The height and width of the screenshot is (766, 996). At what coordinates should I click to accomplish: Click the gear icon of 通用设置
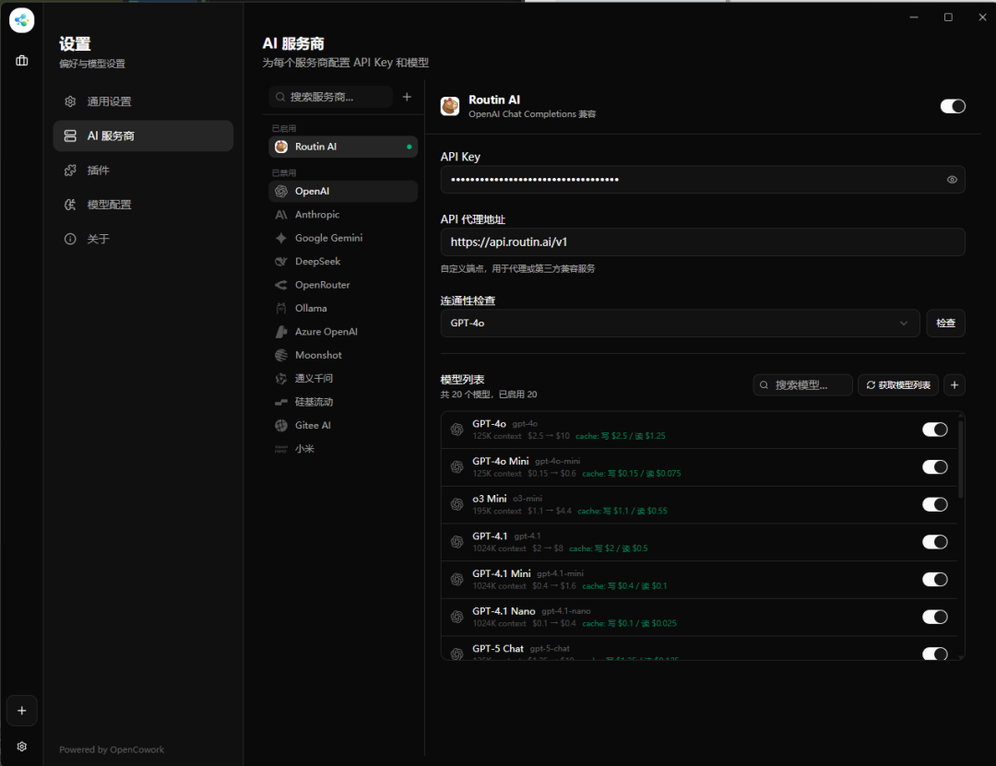click(70, 101)
